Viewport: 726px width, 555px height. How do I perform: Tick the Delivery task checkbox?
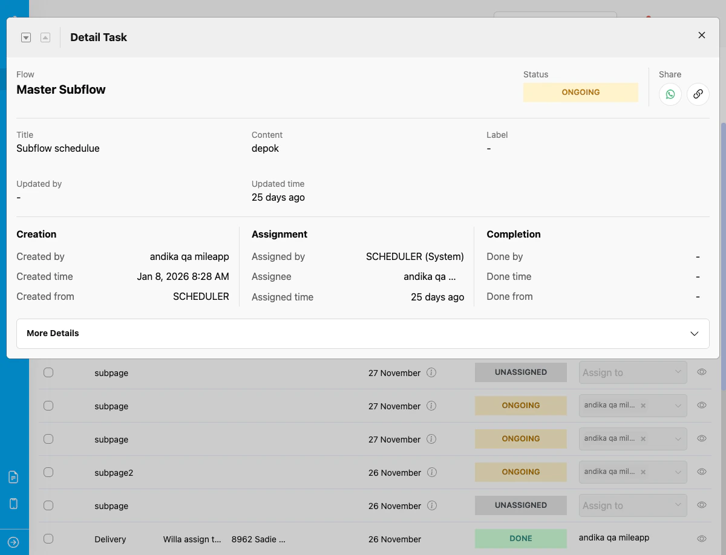click(48, 539)
